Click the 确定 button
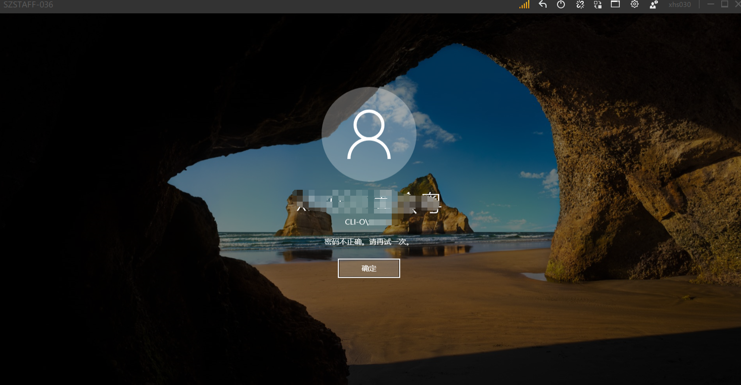741x385 pixels. pyautogui.click(x=369, y=268)
